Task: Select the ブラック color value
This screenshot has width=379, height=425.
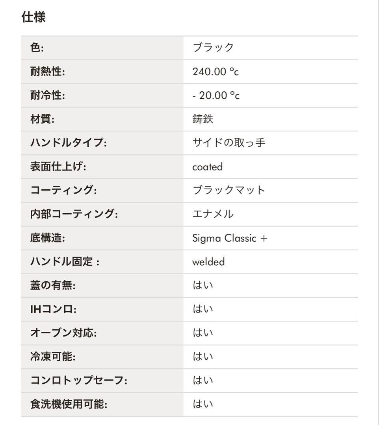Action: (x=213, y=48)
